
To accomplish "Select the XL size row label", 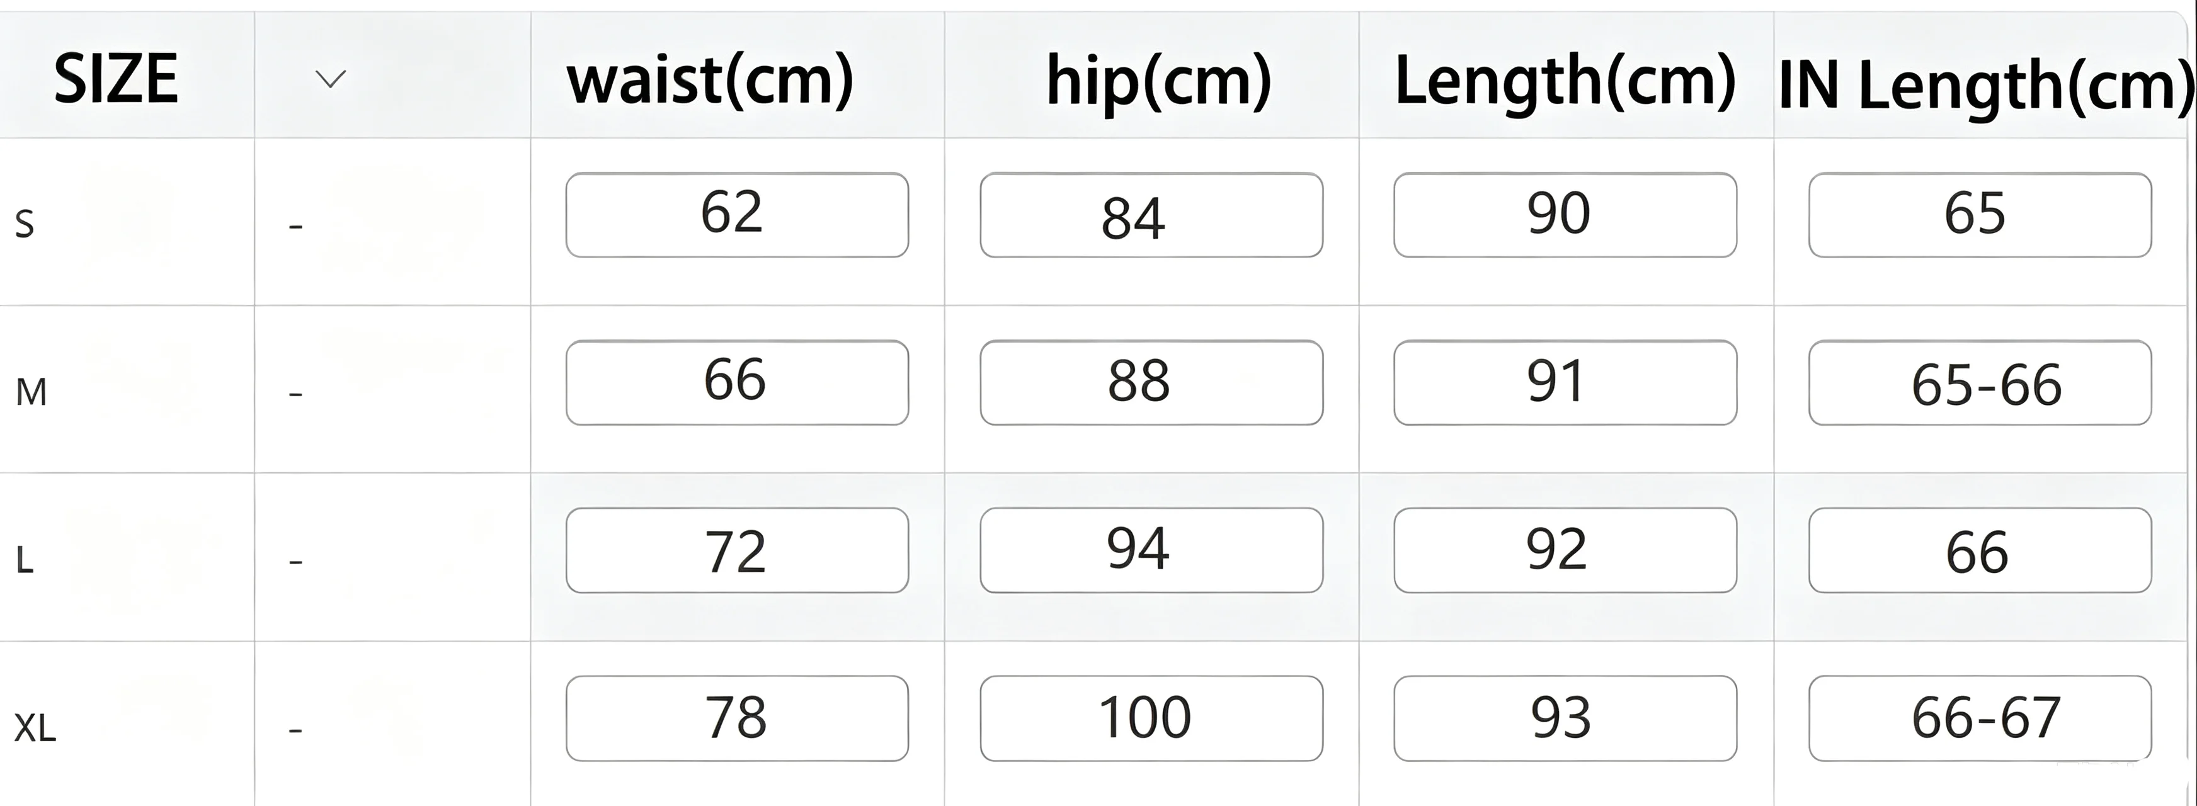I will tap(35, 729).
